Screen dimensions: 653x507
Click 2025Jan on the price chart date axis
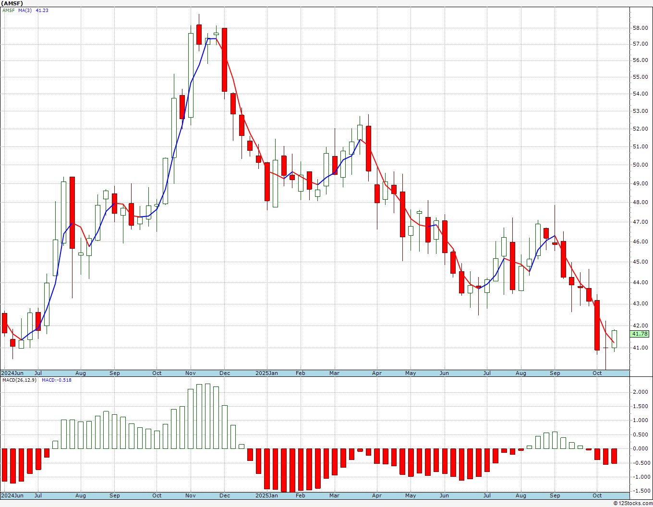click(266, 373)
